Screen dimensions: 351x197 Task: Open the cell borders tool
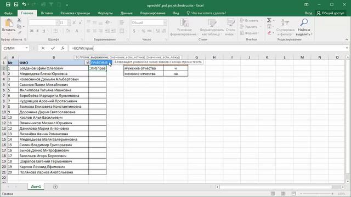(55, 31)
